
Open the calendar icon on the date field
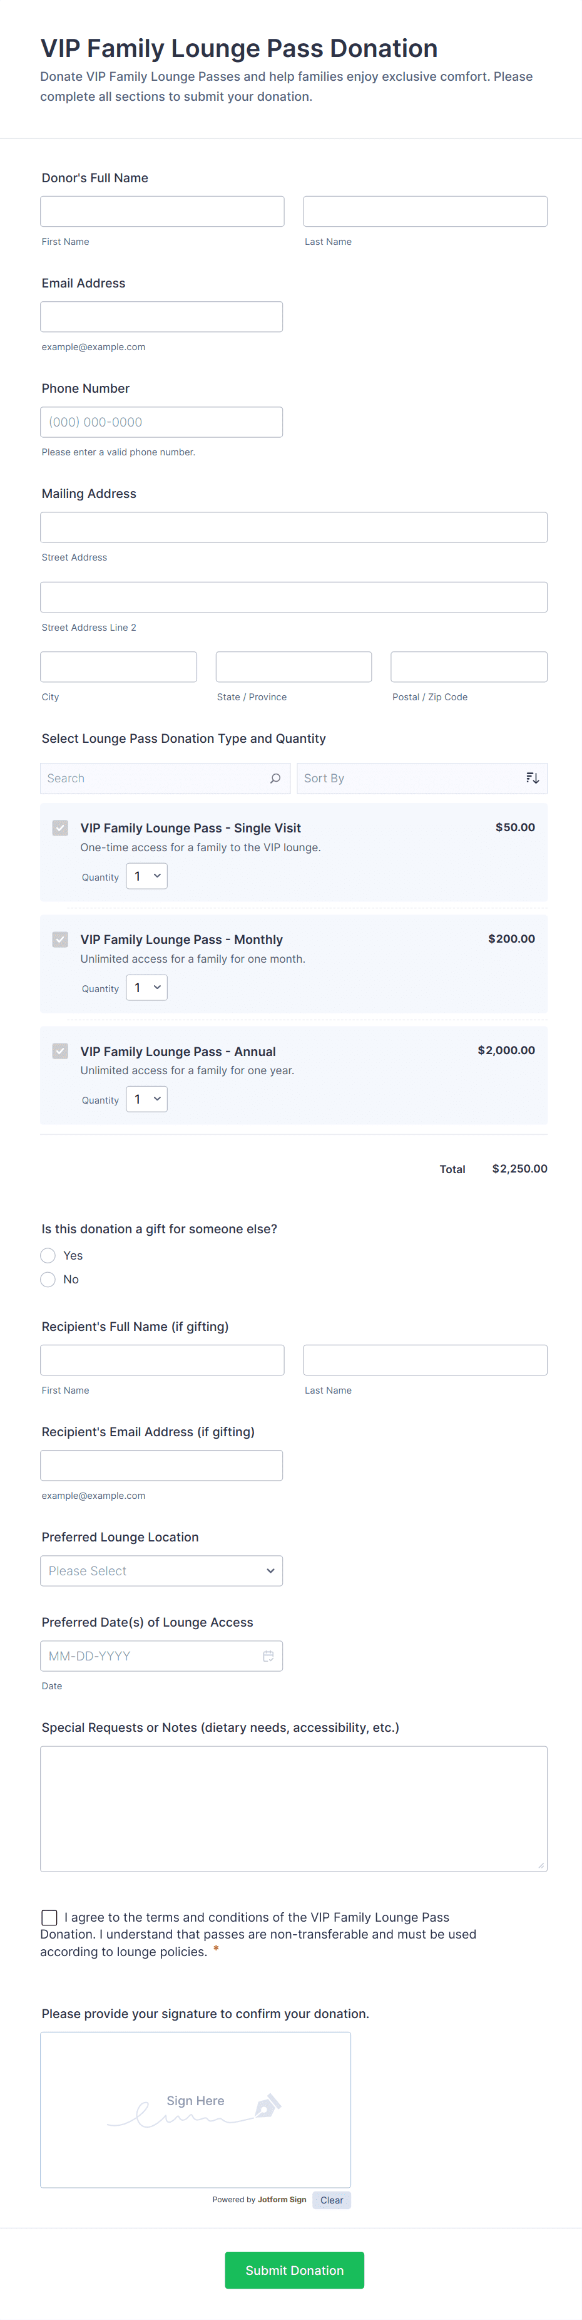[269, 1655]
